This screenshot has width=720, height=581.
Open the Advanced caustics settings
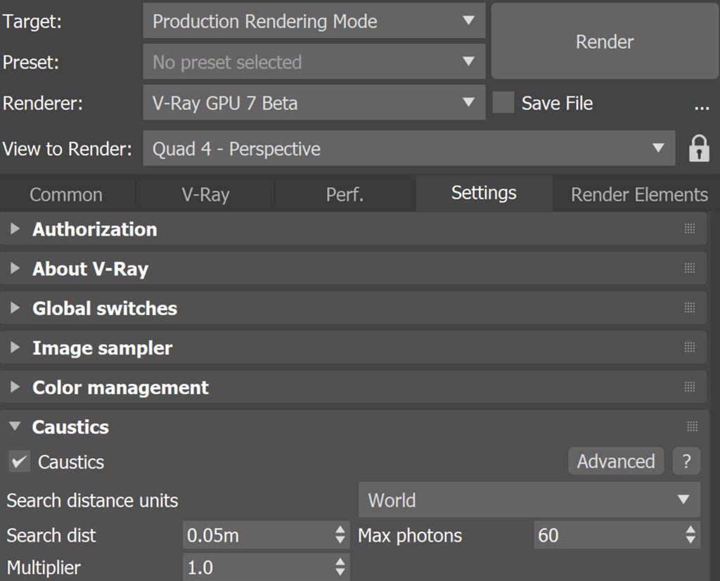pyautogui.click(x=615, y=461)
